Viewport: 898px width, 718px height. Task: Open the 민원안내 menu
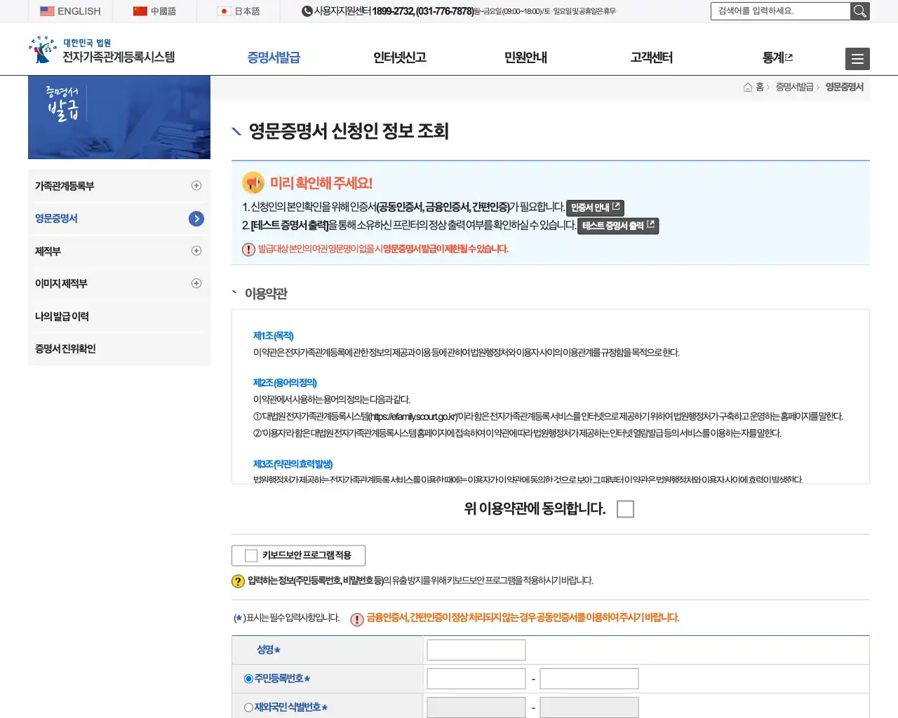tap(527, 58)
